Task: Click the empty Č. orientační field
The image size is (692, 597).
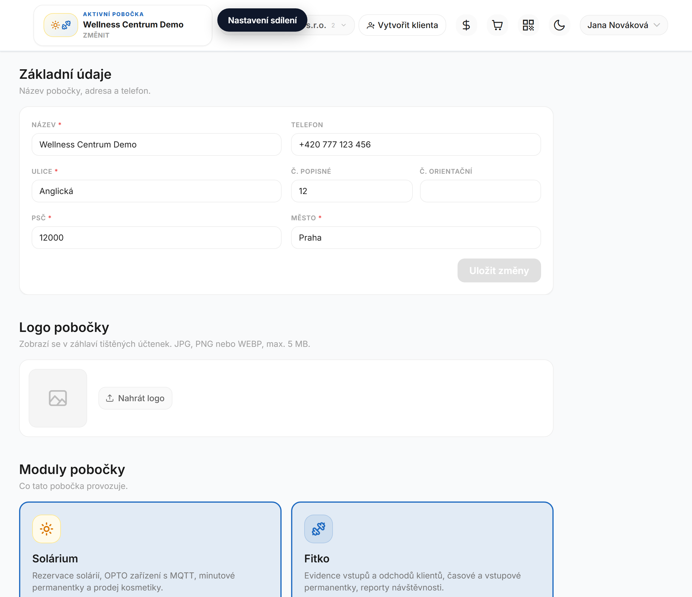Action: click(480, 191)
